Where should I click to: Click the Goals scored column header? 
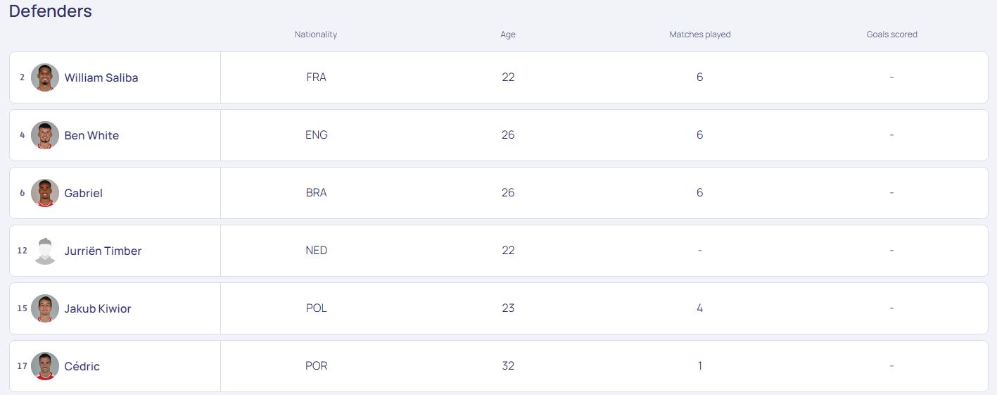pos(892,35)
